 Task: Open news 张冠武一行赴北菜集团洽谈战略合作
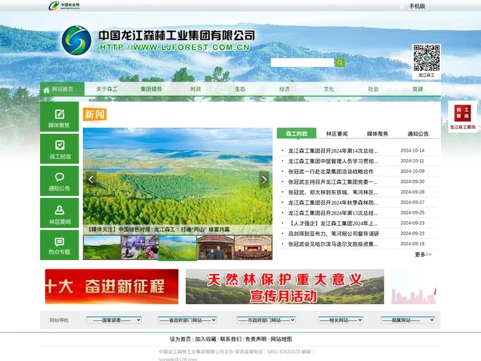[x=331, y=172]
